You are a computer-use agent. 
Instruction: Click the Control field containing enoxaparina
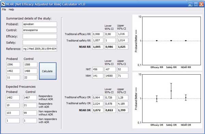(40, 30)
